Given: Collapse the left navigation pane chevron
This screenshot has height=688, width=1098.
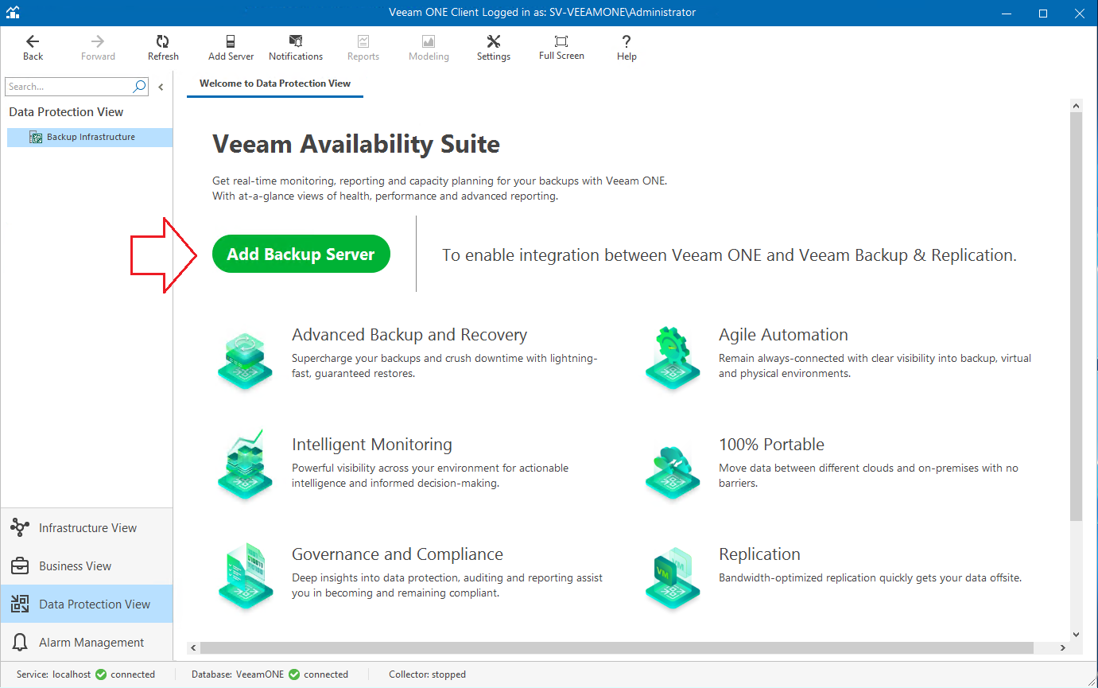Looking at the screenshot, I should (x=161, y=87).
